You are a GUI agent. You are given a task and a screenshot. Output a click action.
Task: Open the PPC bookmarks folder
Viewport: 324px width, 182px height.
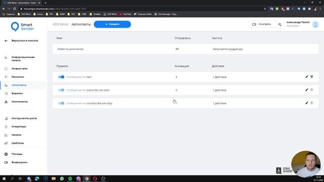pos(50,14)
